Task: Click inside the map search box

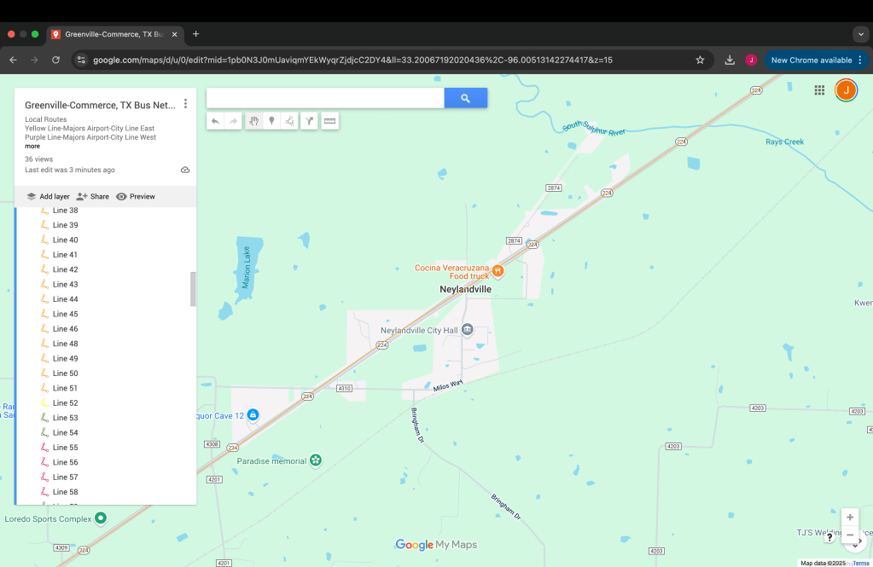Action: (325, 98)
